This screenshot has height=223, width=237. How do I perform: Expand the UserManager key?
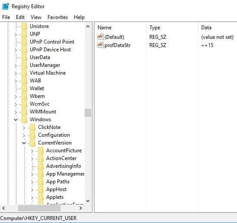(x=16, y=66)
